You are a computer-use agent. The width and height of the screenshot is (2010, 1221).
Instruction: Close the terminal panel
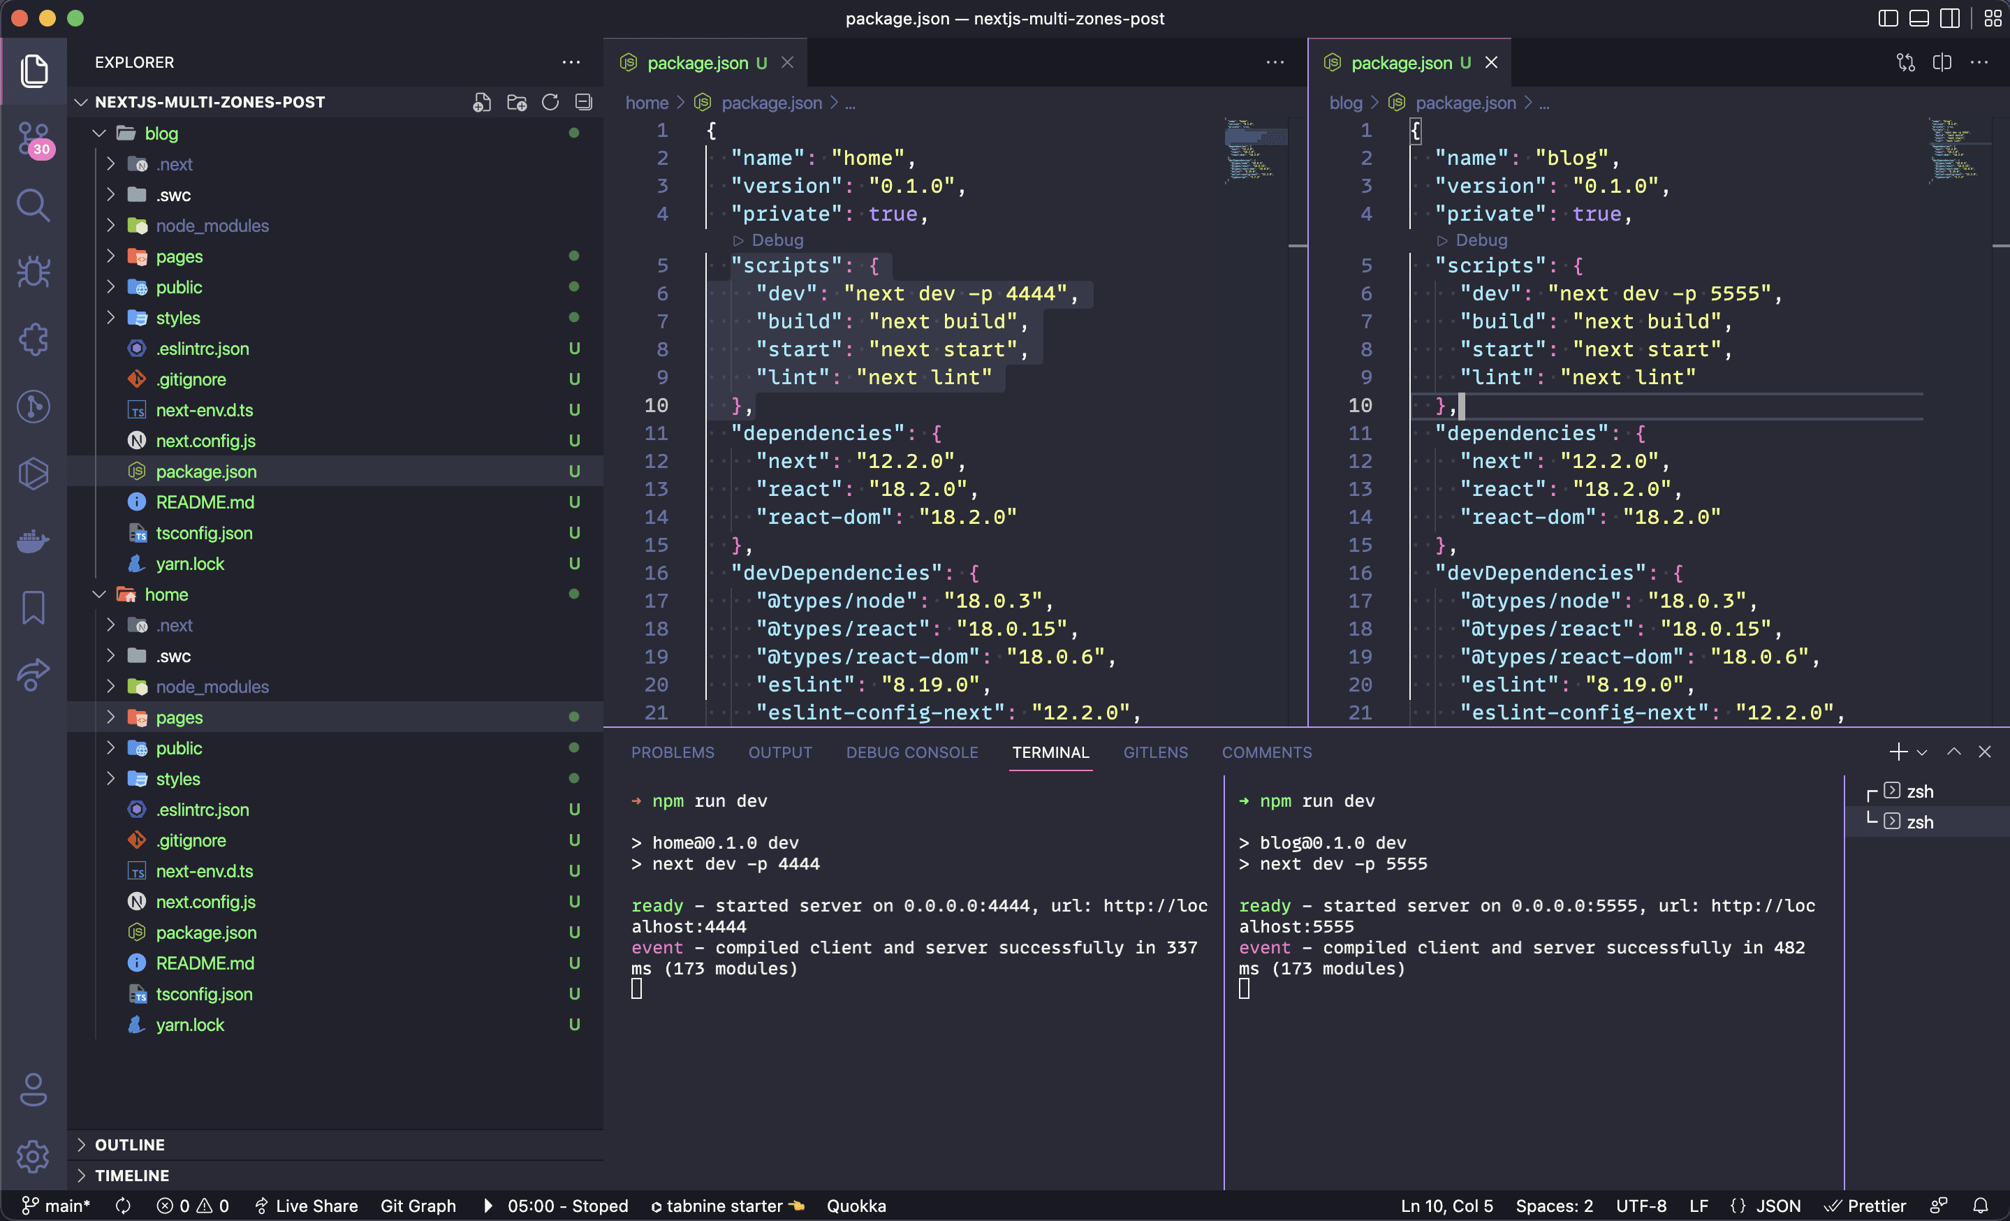coord(1985,751)
